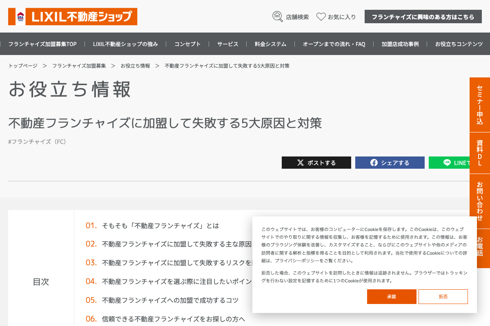This screenshot has width=490, height=326.
Task: Click the お気に入り heart icon
Action: 321,17
